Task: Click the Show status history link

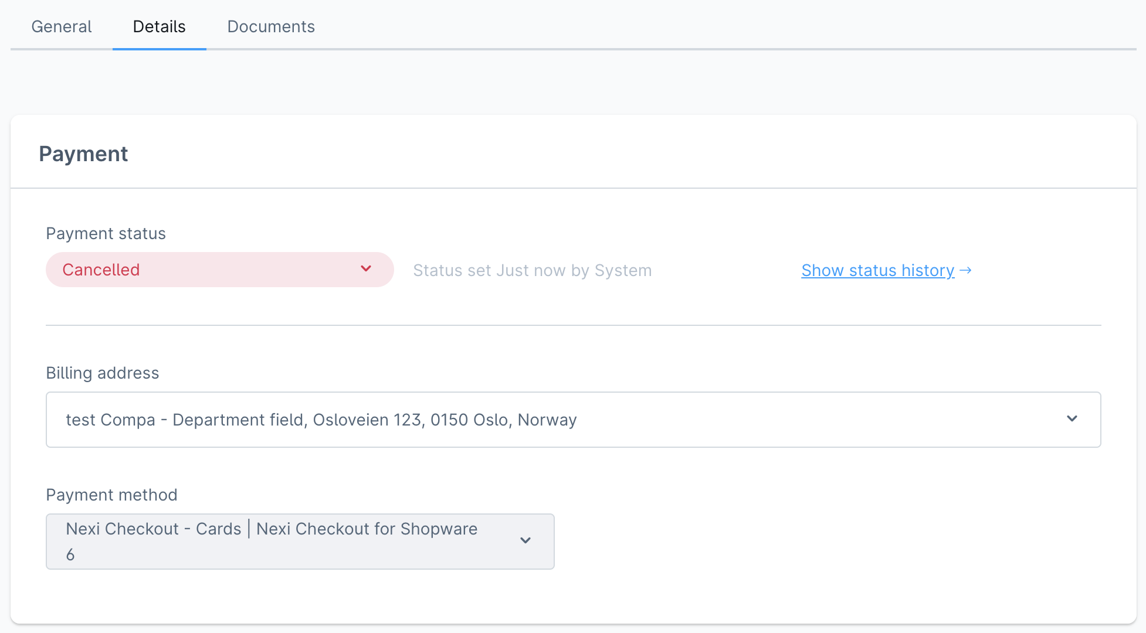Action: [x=877, y=270]
